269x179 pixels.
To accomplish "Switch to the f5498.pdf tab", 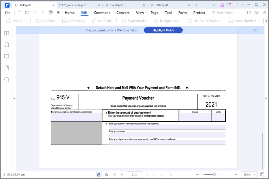I will [x=117, y=5].
